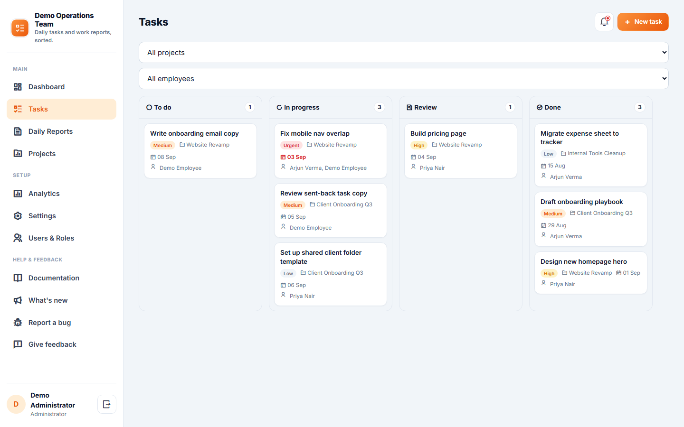Open Draft onboarding playbook task

click(591, 219)
